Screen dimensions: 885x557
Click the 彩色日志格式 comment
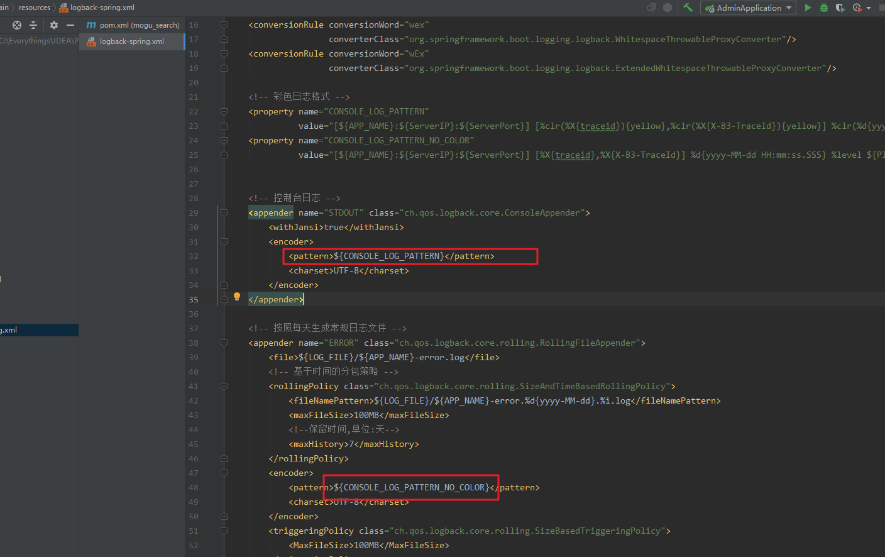[x=299, y=97]
